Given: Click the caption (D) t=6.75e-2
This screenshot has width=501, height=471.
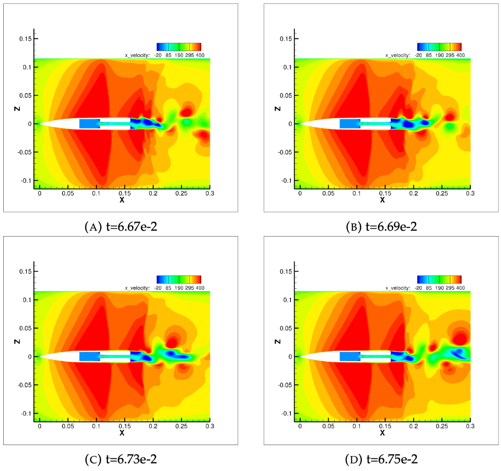Looking at the screenshot, I should (381, 459).
